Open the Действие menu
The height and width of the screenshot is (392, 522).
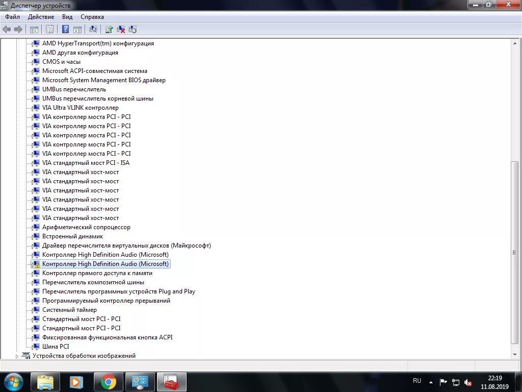click(x=41, y=17)
